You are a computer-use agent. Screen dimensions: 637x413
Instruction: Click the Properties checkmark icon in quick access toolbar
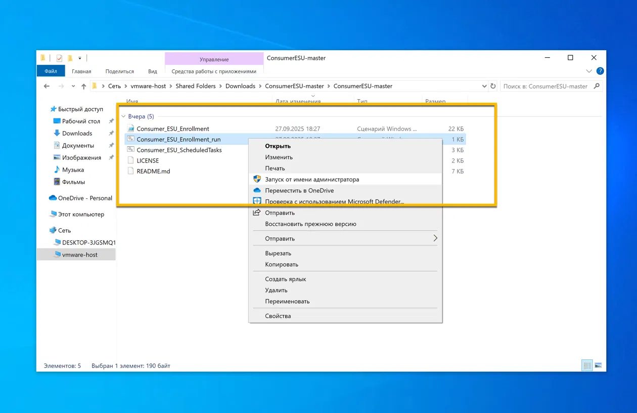pyautogui.click(x=59, y=58)
